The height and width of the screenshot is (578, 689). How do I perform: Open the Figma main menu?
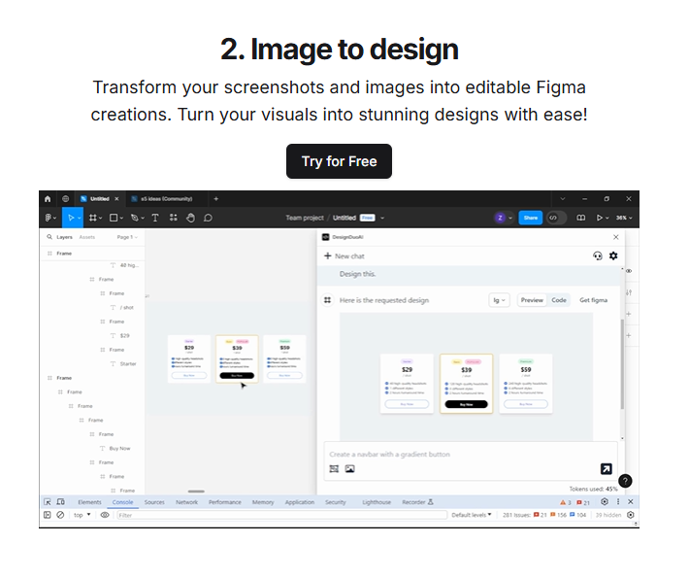50,218
